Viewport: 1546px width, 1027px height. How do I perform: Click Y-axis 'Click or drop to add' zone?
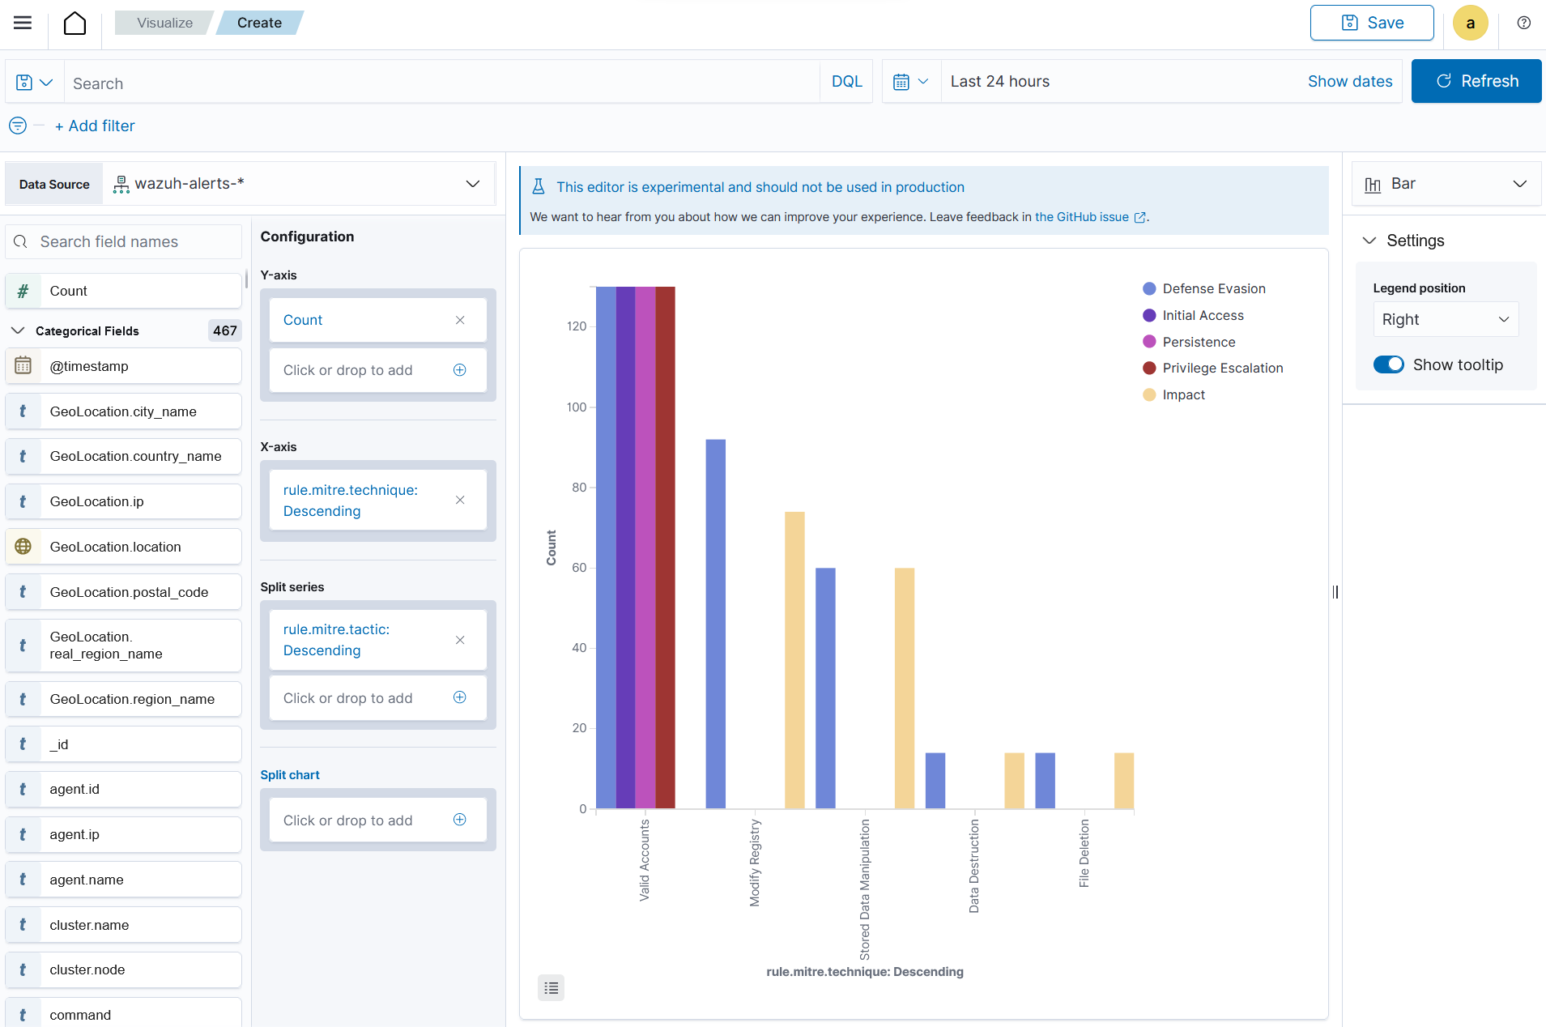pos(377,370)
